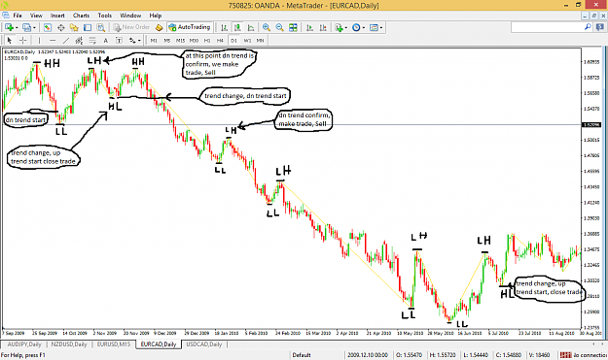The image size is (608, 360).
Task: Zoom out of the chart
Action: (279, 27)
